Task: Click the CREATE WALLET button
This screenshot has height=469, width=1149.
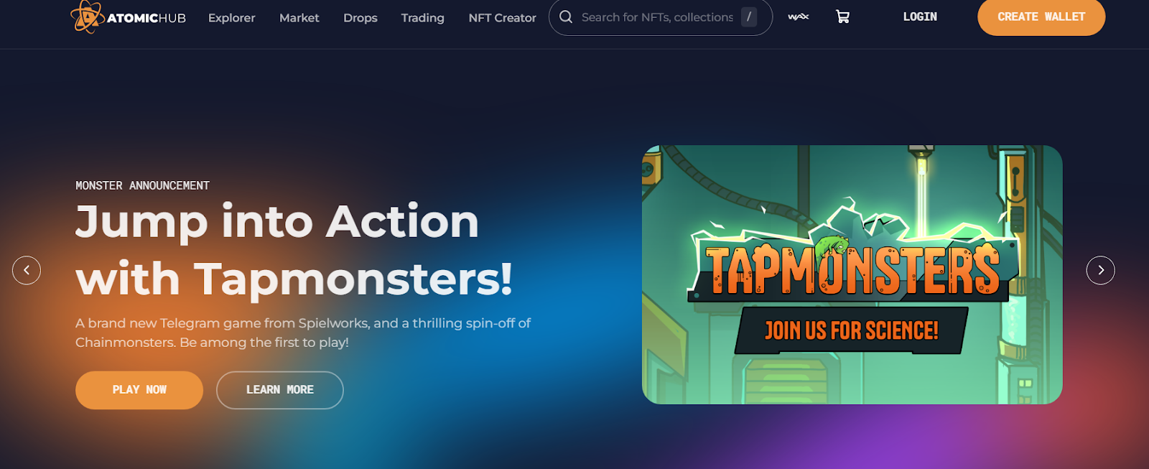Action: click(x=1041, y=17)
